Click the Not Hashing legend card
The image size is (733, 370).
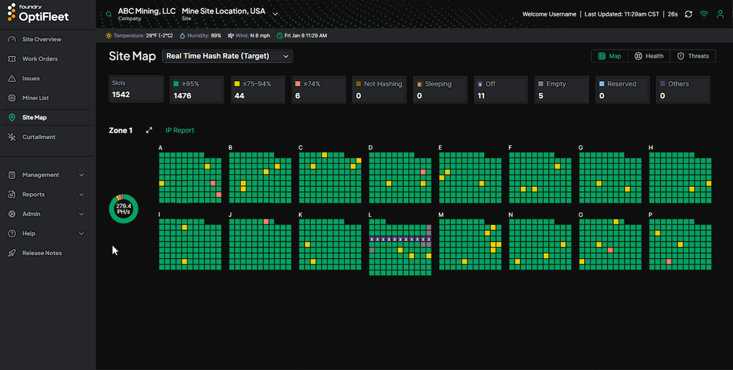click(379, 90)
